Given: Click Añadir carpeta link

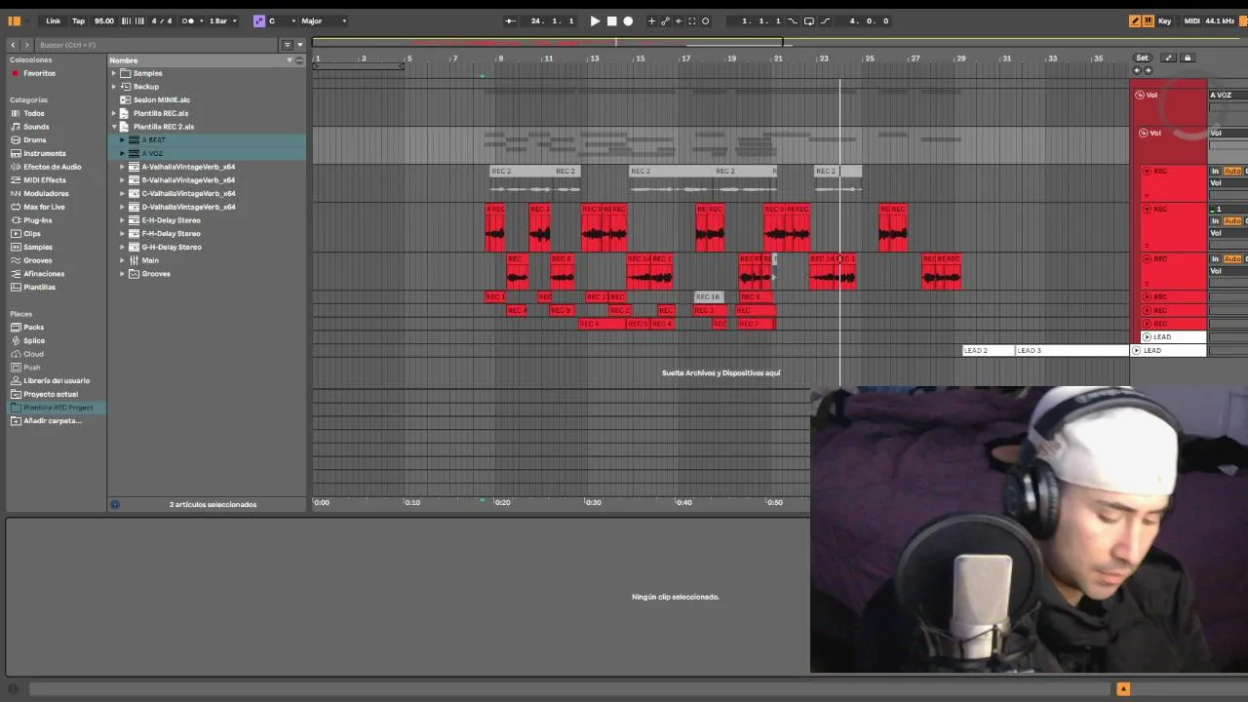Looking at the screenshot, I should [52, 421].
